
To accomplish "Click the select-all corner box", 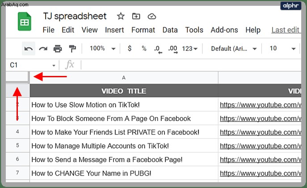I will (x=17, y=76).
